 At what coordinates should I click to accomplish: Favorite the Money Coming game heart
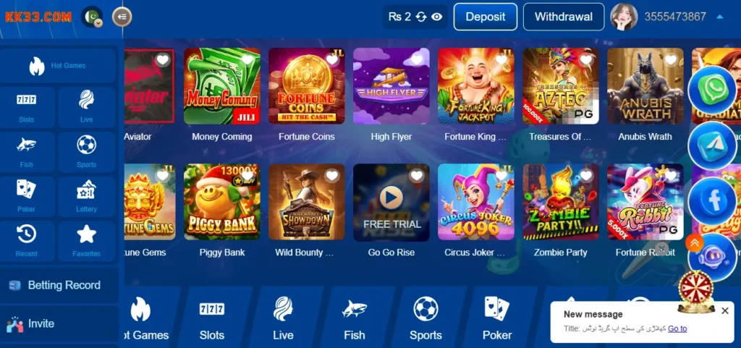click(x=247, y=60)
